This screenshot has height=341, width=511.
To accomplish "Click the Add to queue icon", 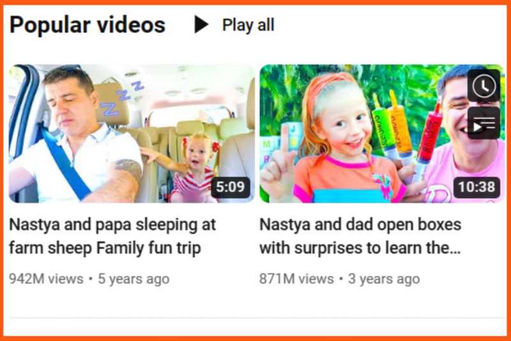I will coord(484,123).
